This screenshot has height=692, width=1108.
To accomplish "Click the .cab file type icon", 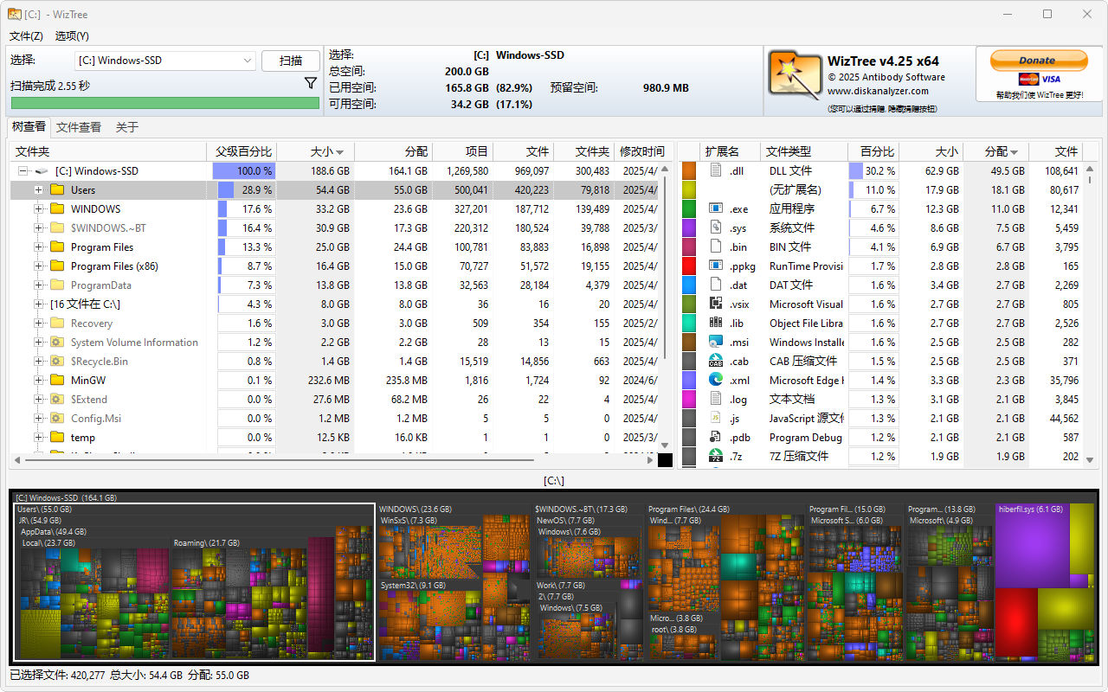I will (716, 361).
